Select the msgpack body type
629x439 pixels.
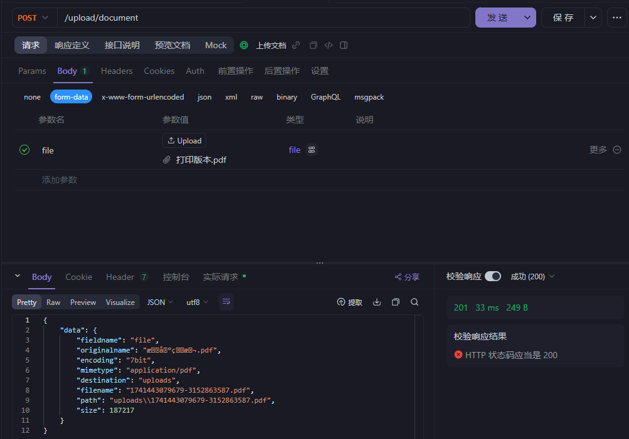pos(369,97)
